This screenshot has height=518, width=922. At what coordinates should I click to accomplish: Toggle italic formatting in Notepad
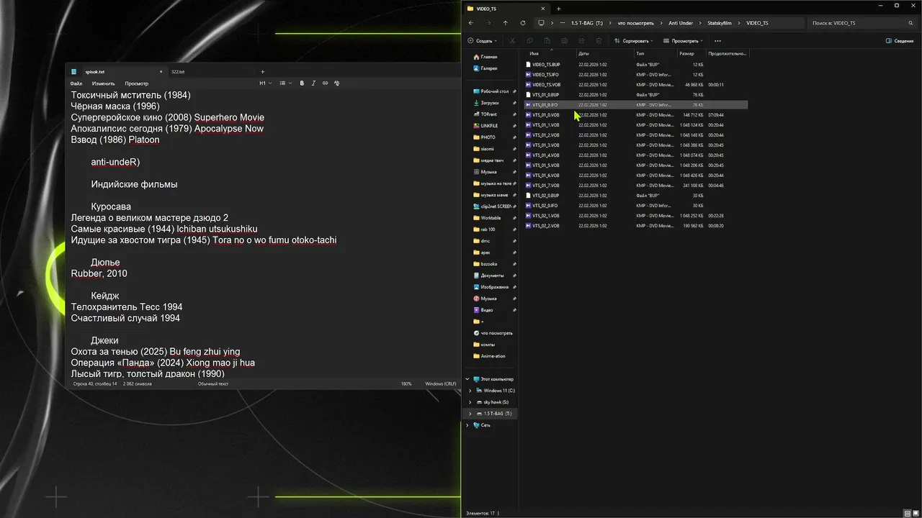(313, 83)
